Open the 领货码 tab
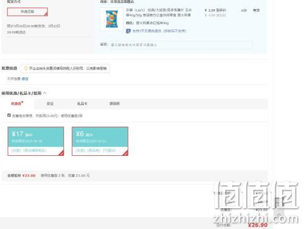 pyautogui.click(x=114, y=104)
